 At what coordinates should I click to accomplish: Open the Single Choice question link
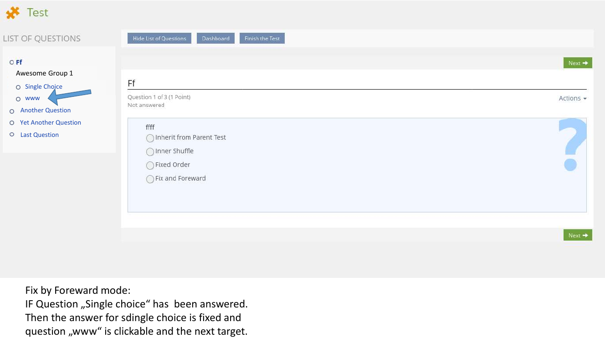pyautogui.click(x=44, y=86)
